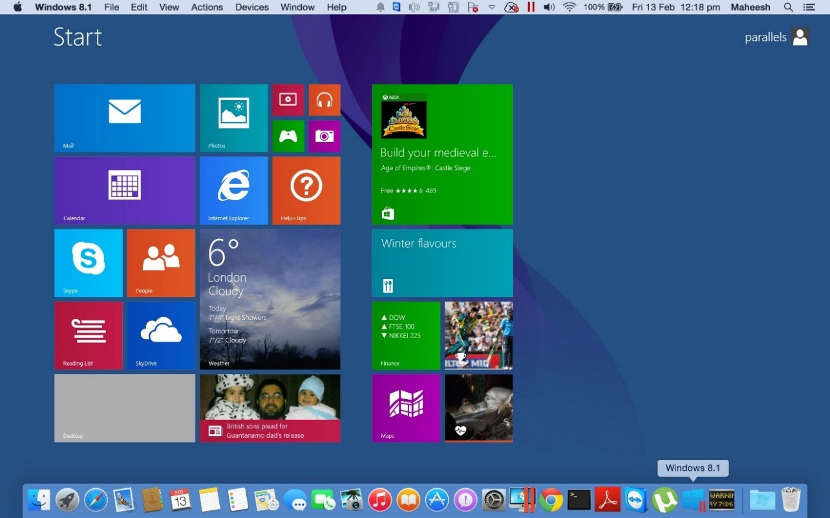Open the SkyDrive tile
This screenshot has width=830, height=518.
coord(161,335)
